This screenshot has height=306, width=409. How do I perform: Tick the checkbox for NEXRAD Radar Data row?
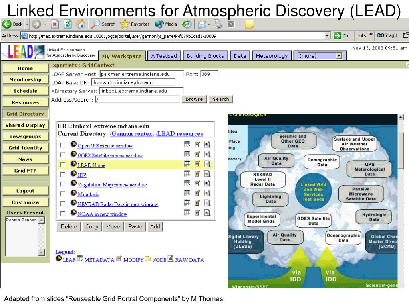[x=63, y=204]
